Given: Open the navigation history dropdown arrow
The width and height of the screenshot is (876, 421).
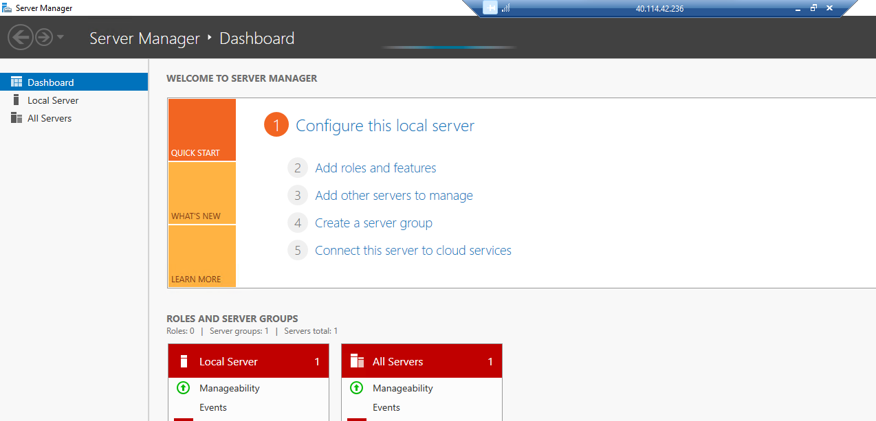Looking at the screenshot, I should 61,37.
